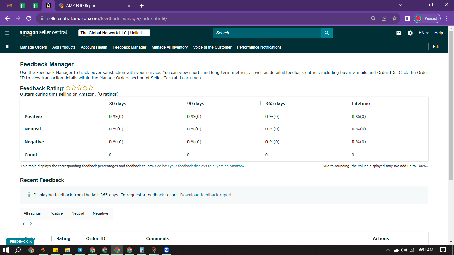Viewport: 454px width, 255px height.
Task: Toggle the browser side panel
Action: pos(407,18)
